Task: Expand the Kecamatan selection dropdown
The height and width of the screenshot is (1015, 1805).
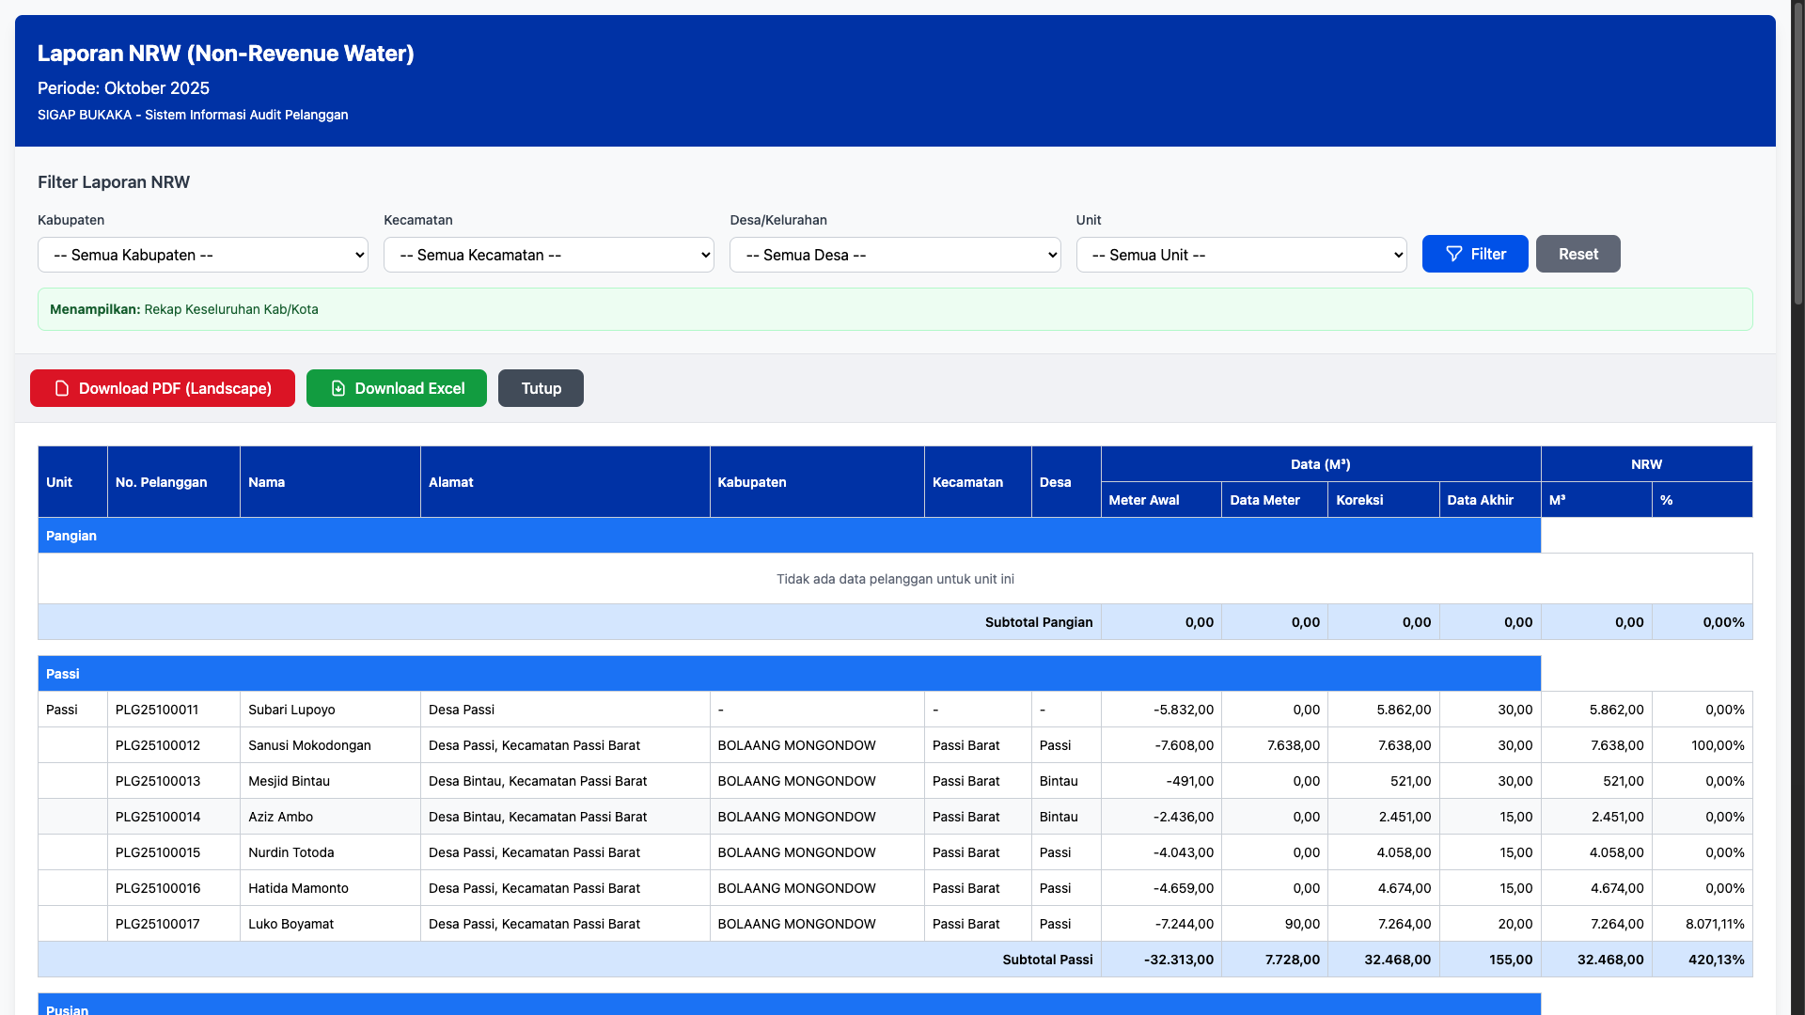Action: (549, 255)
